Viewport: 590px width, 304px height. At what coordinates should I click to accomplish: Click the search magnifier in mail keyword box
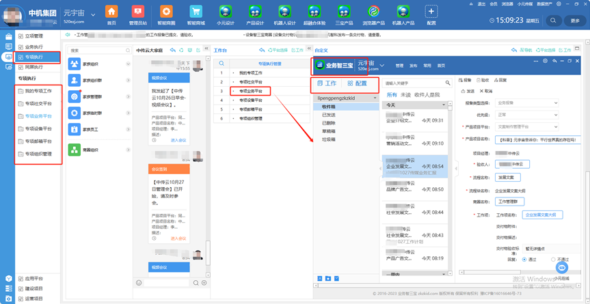(x=448, y=83)
